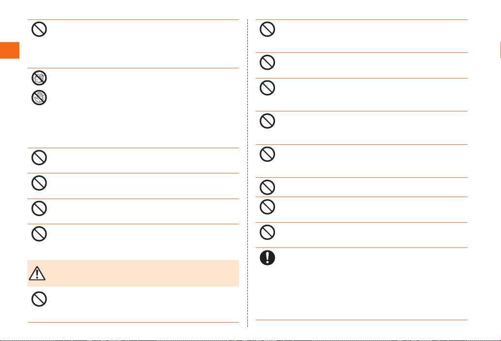Image resolution: width=501 pixels, height=341 pixels.
Task: Click the dashed vertical divider between columns
Action: coord(248,173)
